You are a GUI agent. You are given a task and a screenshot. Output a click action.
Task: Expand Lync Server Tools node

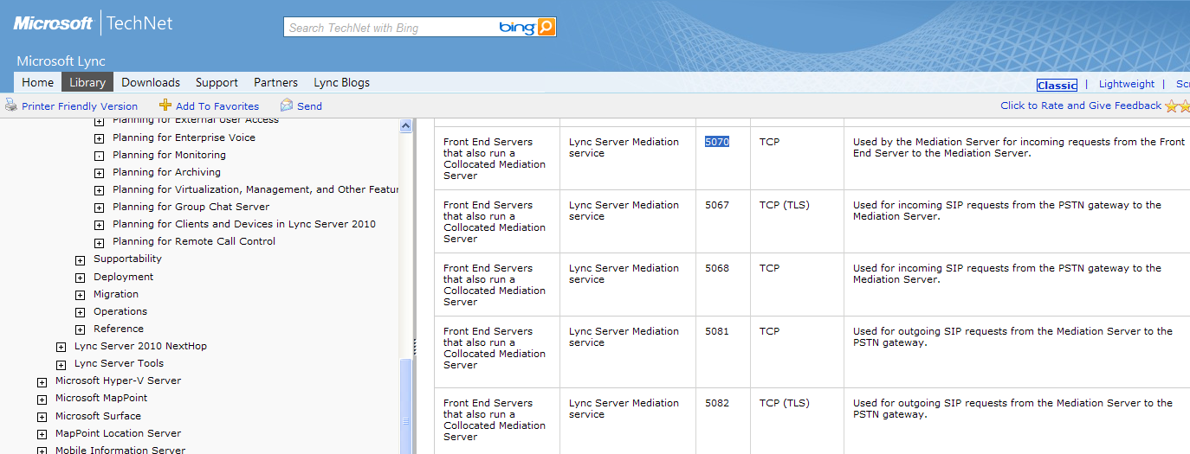pyautogui.click(x=61, y=364)
